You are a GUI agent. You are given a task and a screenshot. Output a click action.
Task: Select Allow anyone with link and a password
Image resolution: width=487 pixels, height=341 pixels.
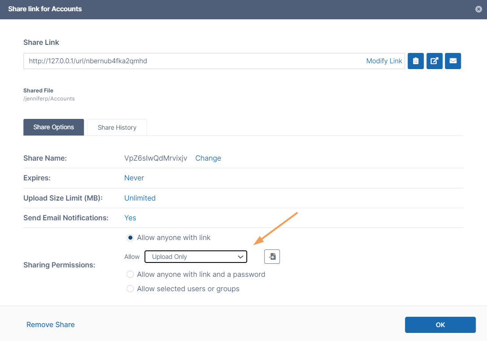[130, 275]
